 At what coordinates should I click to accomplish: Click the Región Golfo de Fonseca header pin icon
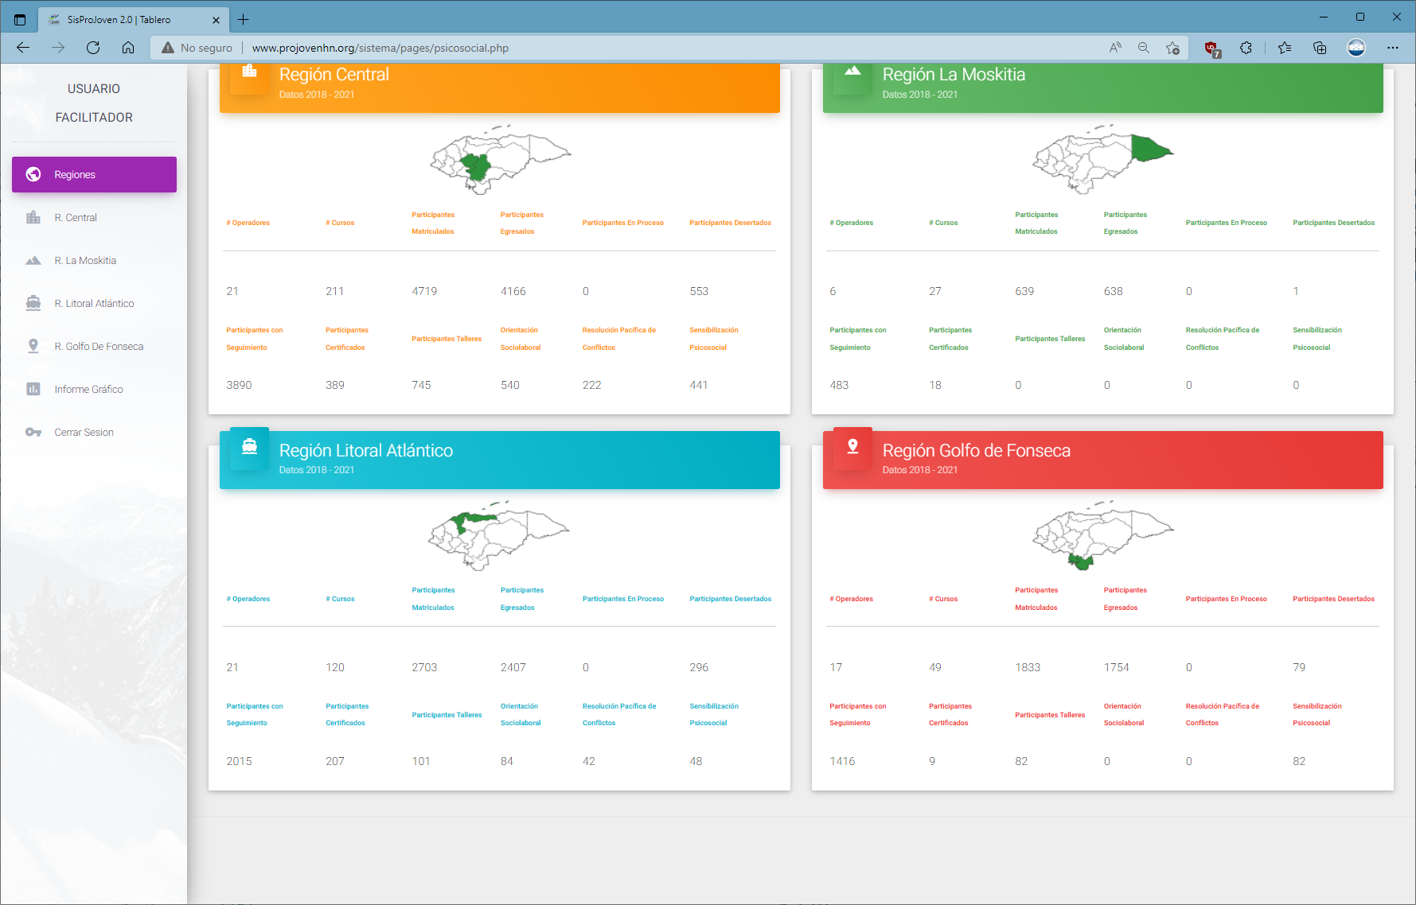pos(852,446)
